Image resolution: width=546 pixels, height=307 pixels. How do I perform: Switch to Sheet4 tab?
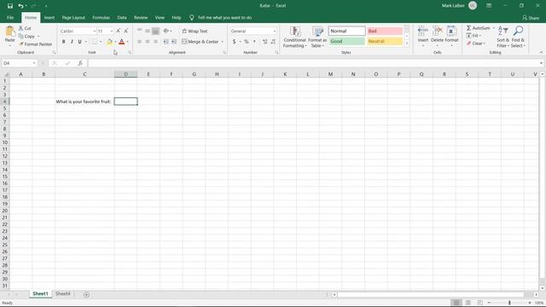pos(62,293)
